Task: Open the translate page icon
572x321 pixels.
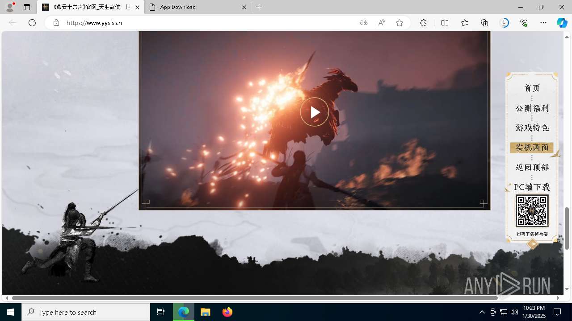Action: tap(364, 23)
